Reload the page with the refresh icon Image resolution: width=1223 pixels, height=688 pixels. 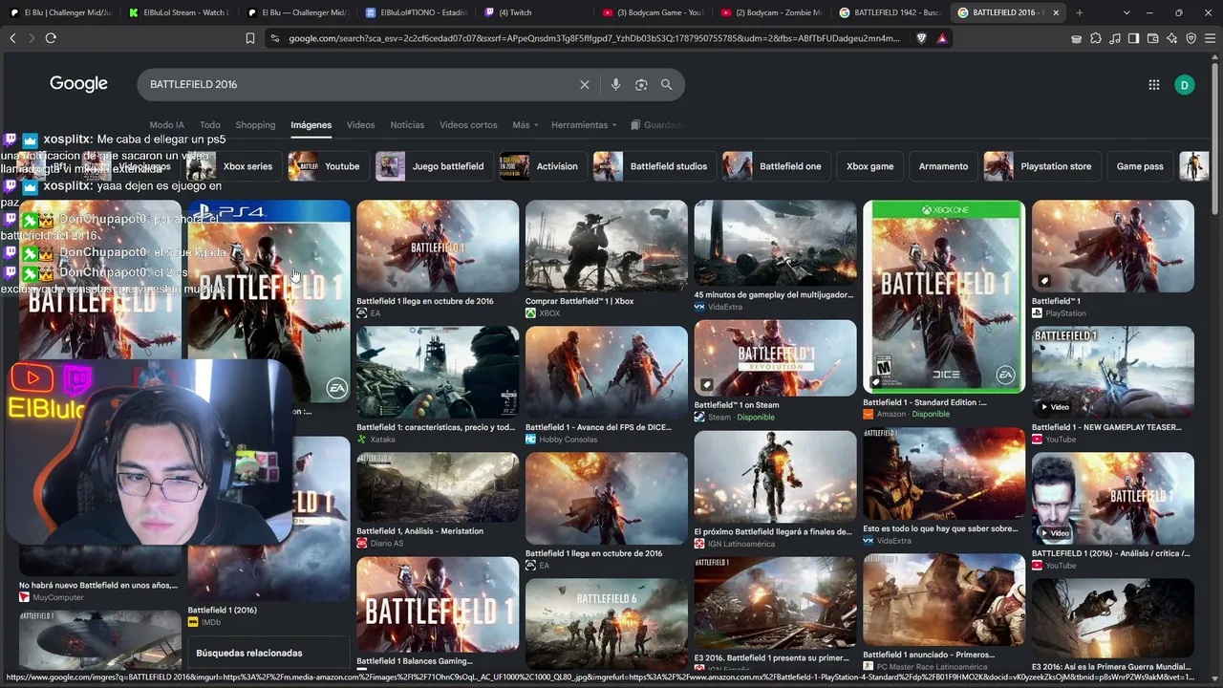(51, 38)
